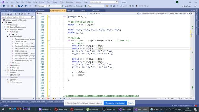Screen dimensions: 199x112
Task: Undo the last edit with the toolbar arrow
Action: click(x=26, y=6)
